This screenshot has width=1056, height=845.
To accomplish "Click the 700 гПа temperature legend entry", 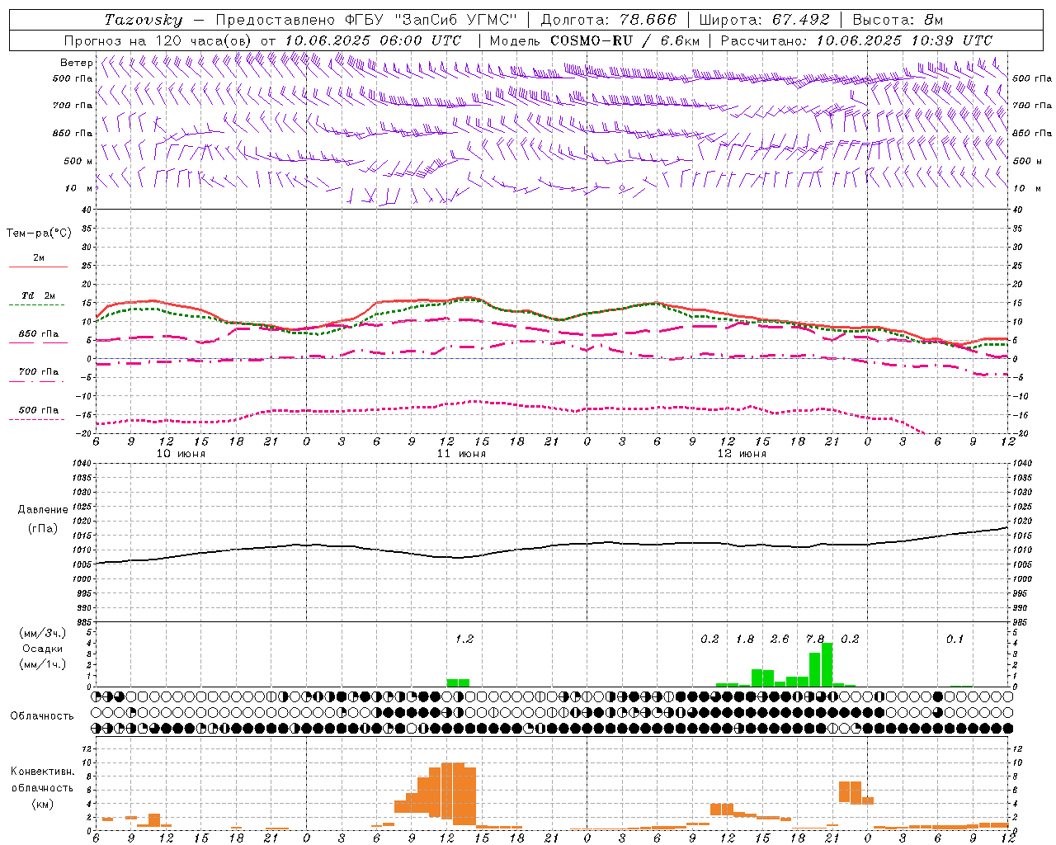I will 38,372.
